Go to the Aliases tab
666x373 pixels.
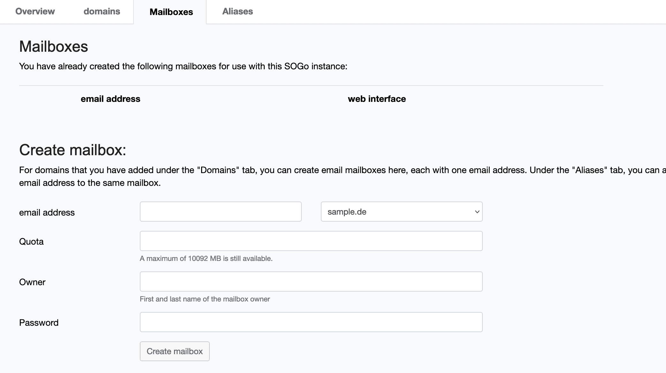tap(237, 11)
